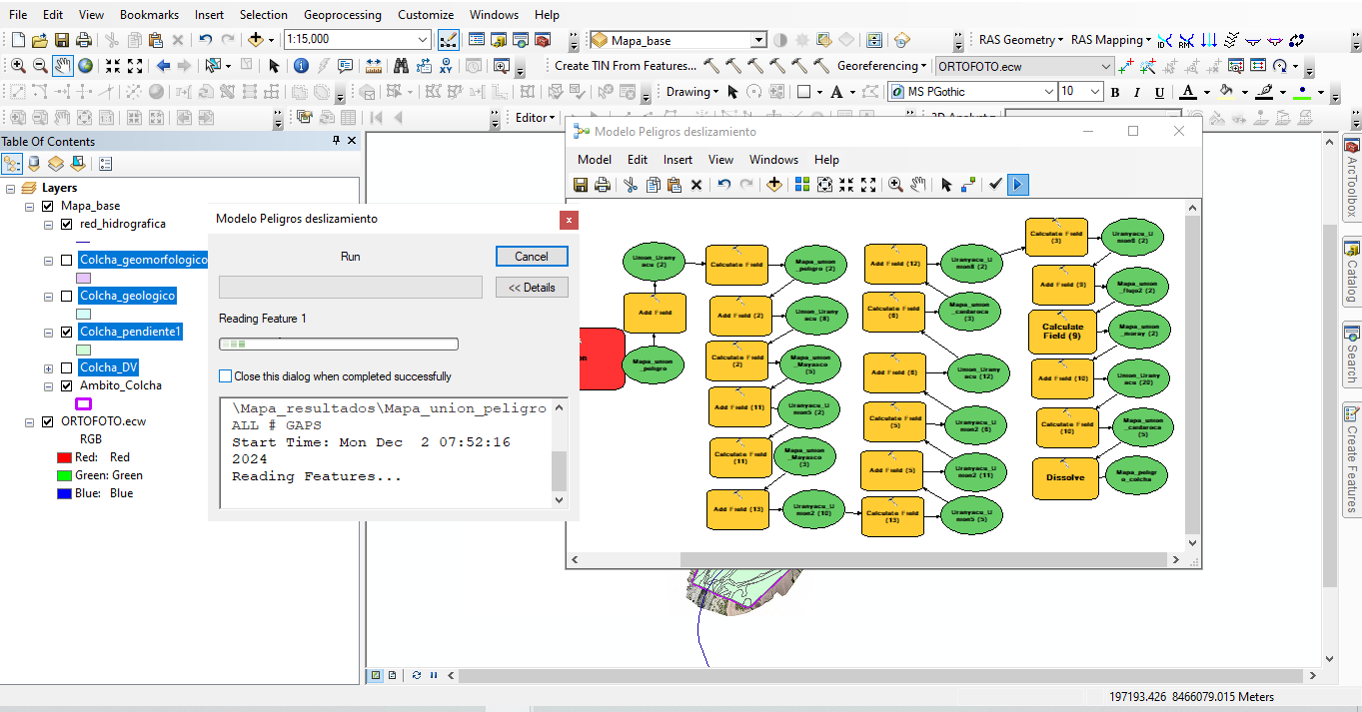The height and width of the screenshot is (712, 1362).
Task: Open Insert menu in the model window
Action: tap(678, 160)
